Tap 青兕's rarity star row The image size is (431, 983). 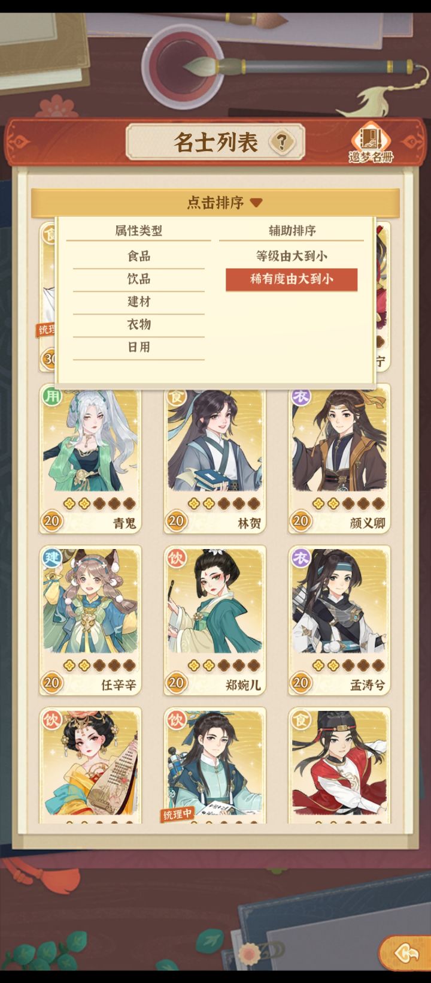click(x=99, y=503)
